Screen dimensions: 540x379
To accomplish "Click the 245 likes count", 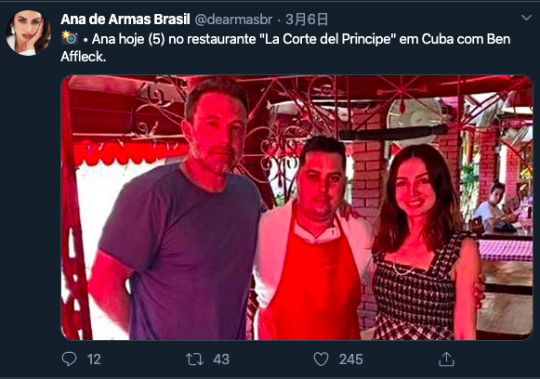I will coord(351,359).
